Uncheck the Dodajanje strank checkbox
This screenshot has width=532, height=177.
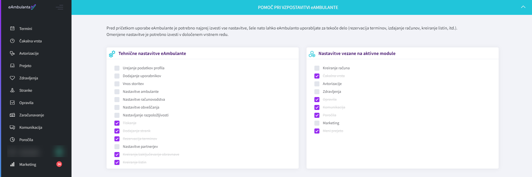pos(117,131)
